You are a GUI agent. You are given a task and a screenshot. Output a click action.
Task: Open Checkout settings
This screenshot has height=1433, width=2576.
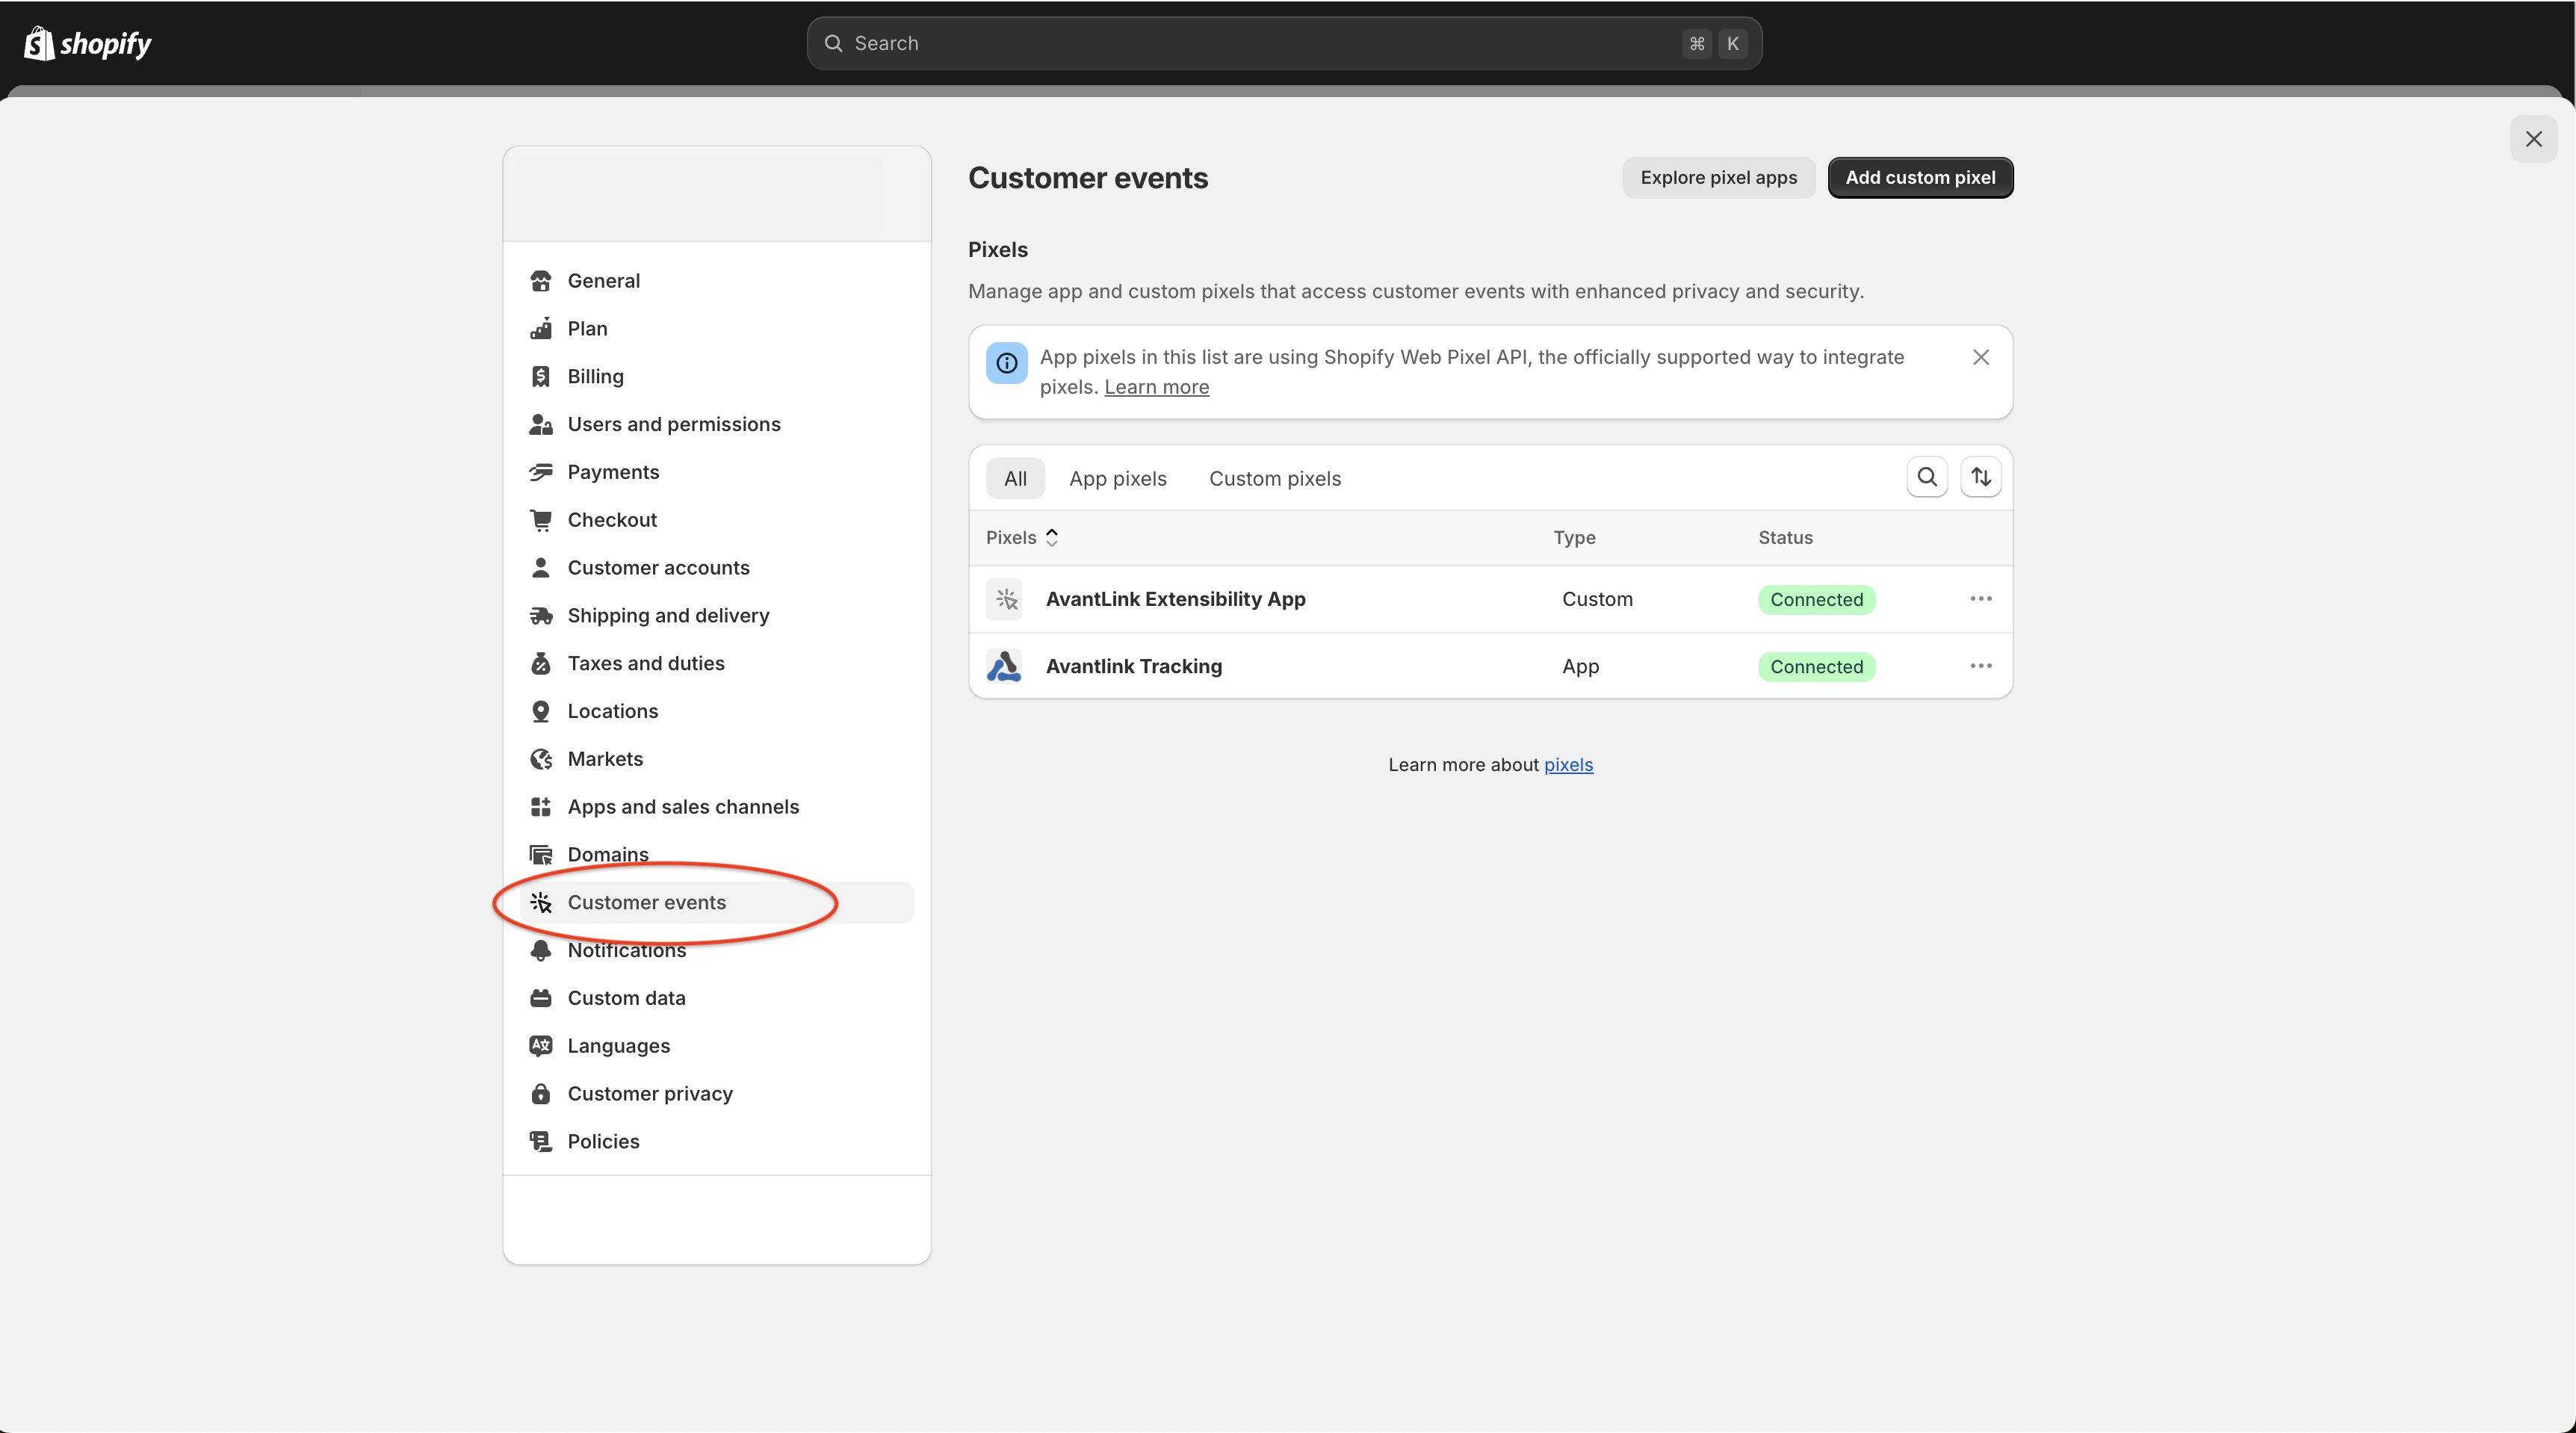[x=717, y=520]
